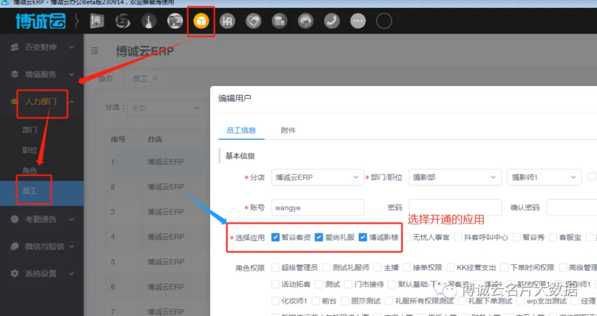The width and height of the screenshot is (597, 316).
Task: Uncheck the 智谷客资 application checkbox
Action: pyautogui.click(x=275, y=237)
